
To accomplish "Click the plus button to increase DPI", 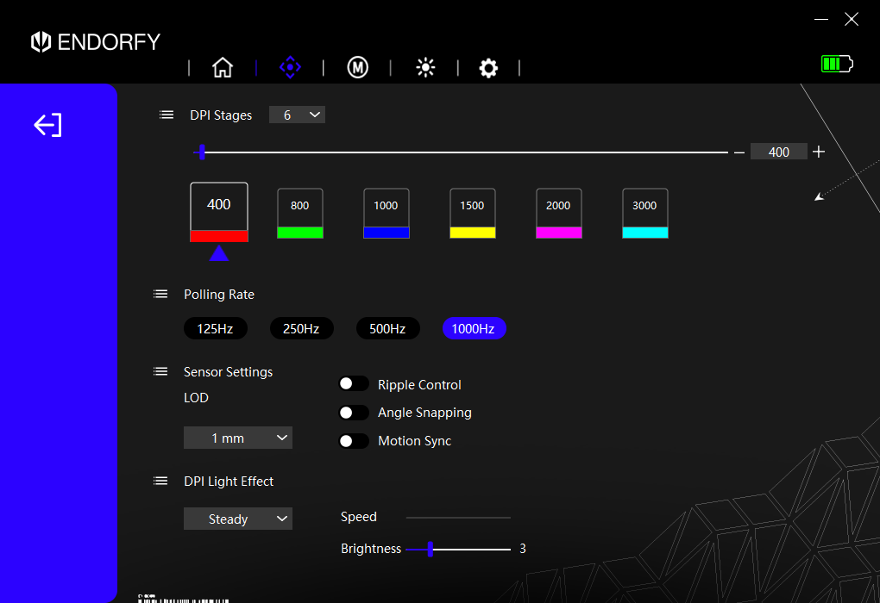I will pyautogui.click(x=819, y=152).
